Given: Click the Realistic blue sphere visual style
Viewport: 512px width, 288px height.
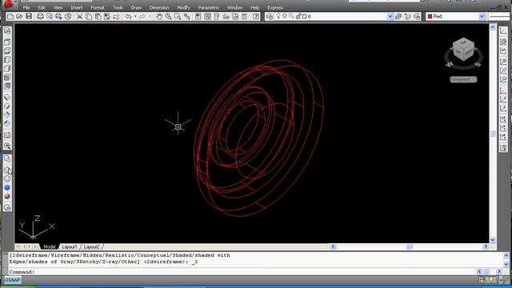Looking at the screenshot, I should click(x=7, y=187).
